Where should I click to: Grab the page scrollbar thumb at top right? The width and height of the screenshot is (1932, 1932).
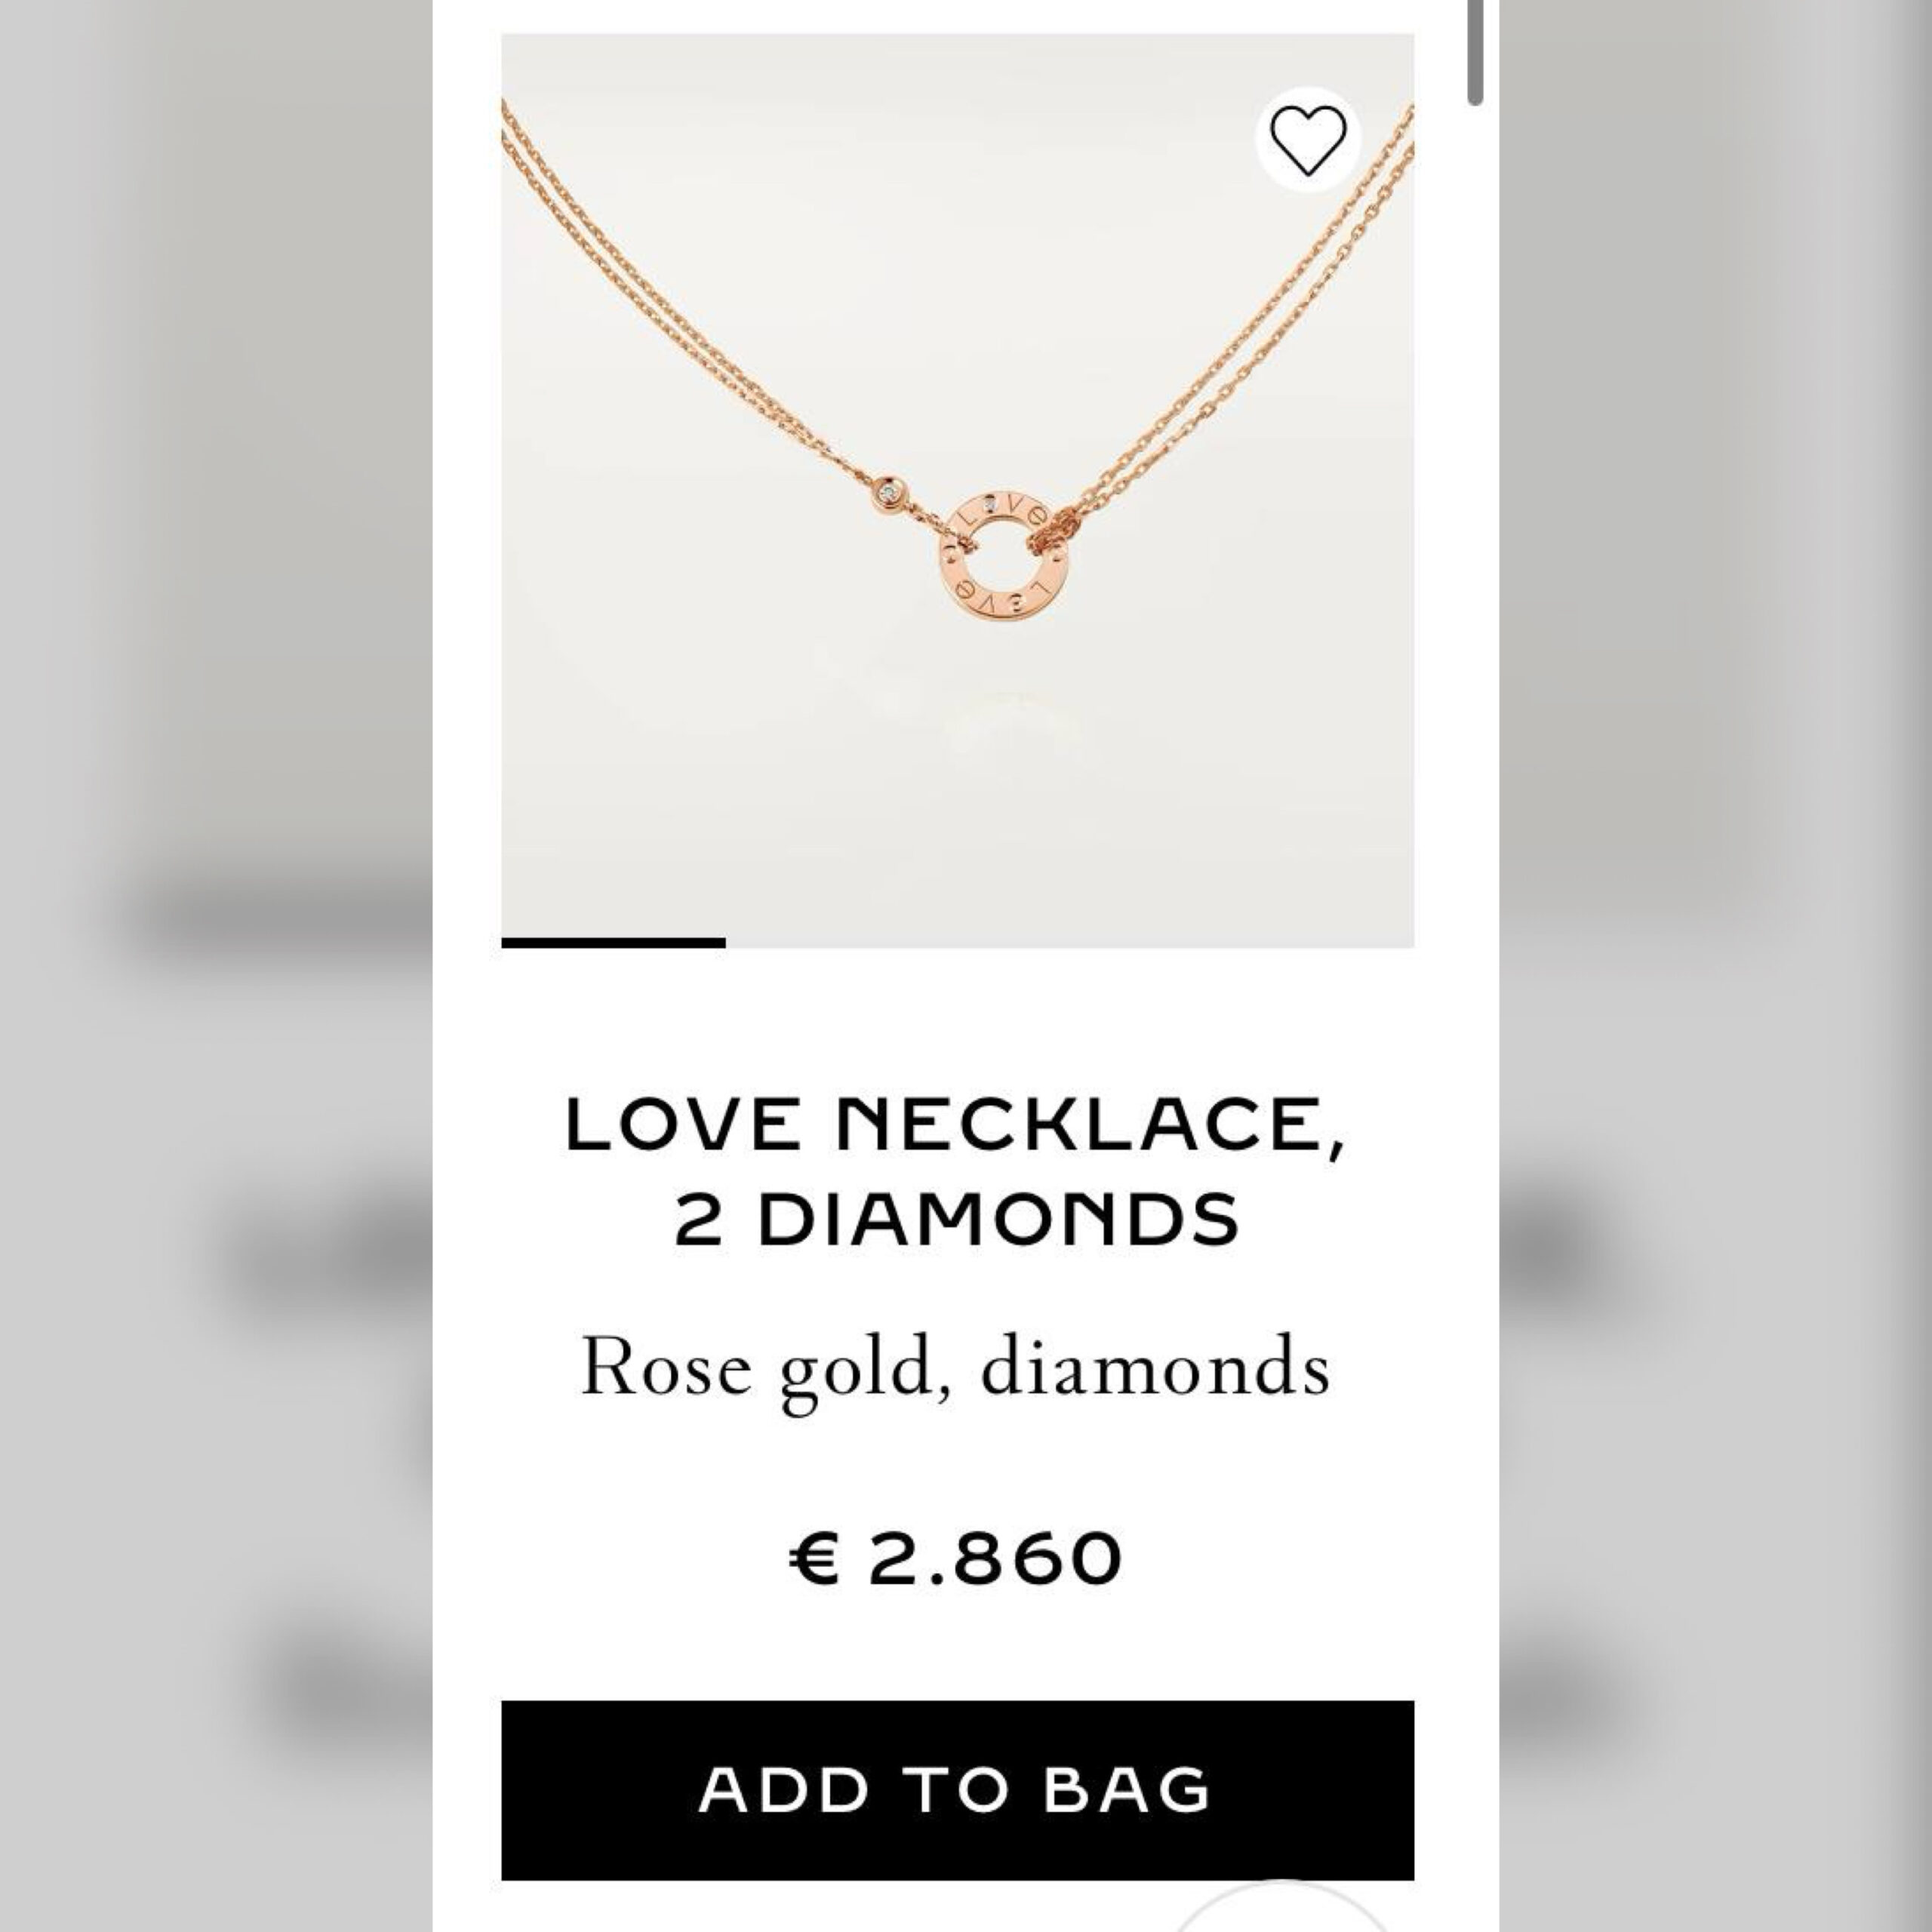point(1475,52)
